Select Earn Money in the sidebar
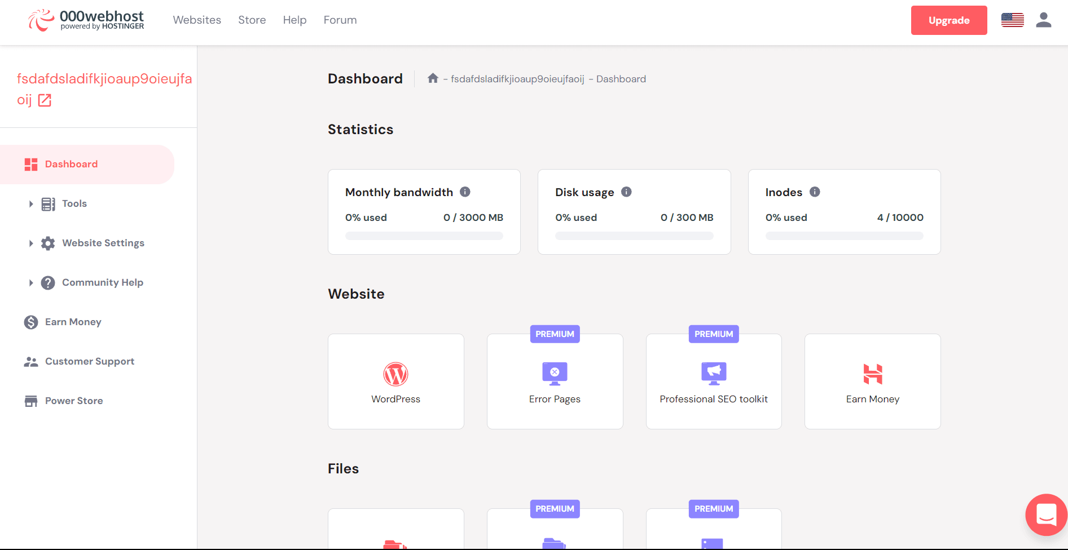This screenshot has height=550, width=1068. tap(73, 322)
